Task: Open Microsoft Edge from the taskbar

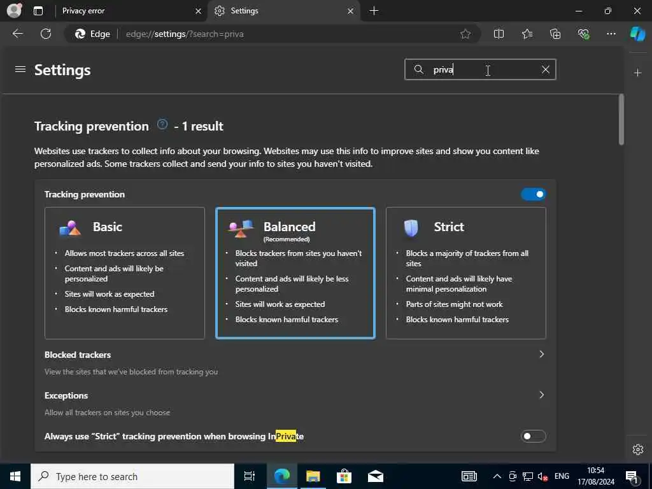Action: point(281,476)
